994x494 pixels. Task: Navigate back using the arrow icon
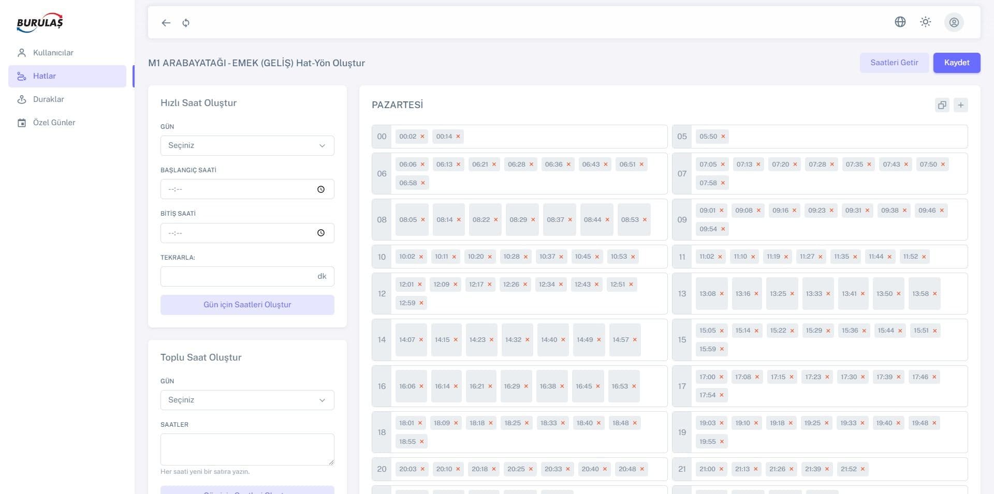pos(166,23)
